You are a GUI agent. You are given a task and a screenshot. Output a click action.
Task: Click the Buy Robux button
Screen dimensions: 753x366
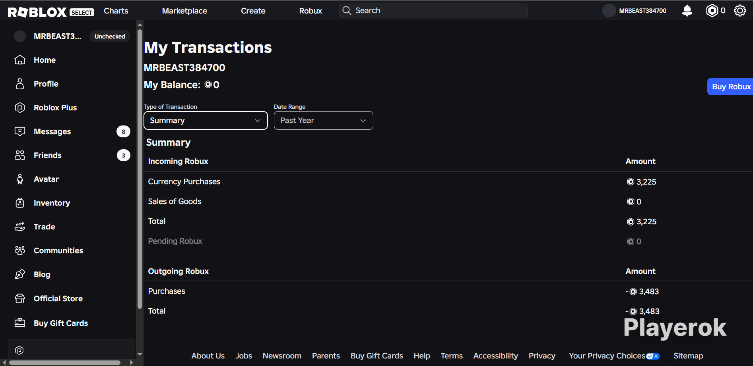click(x=730, y=87)
